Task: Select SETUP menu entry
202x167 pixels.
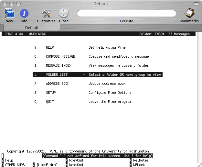Action: point(83,93)
